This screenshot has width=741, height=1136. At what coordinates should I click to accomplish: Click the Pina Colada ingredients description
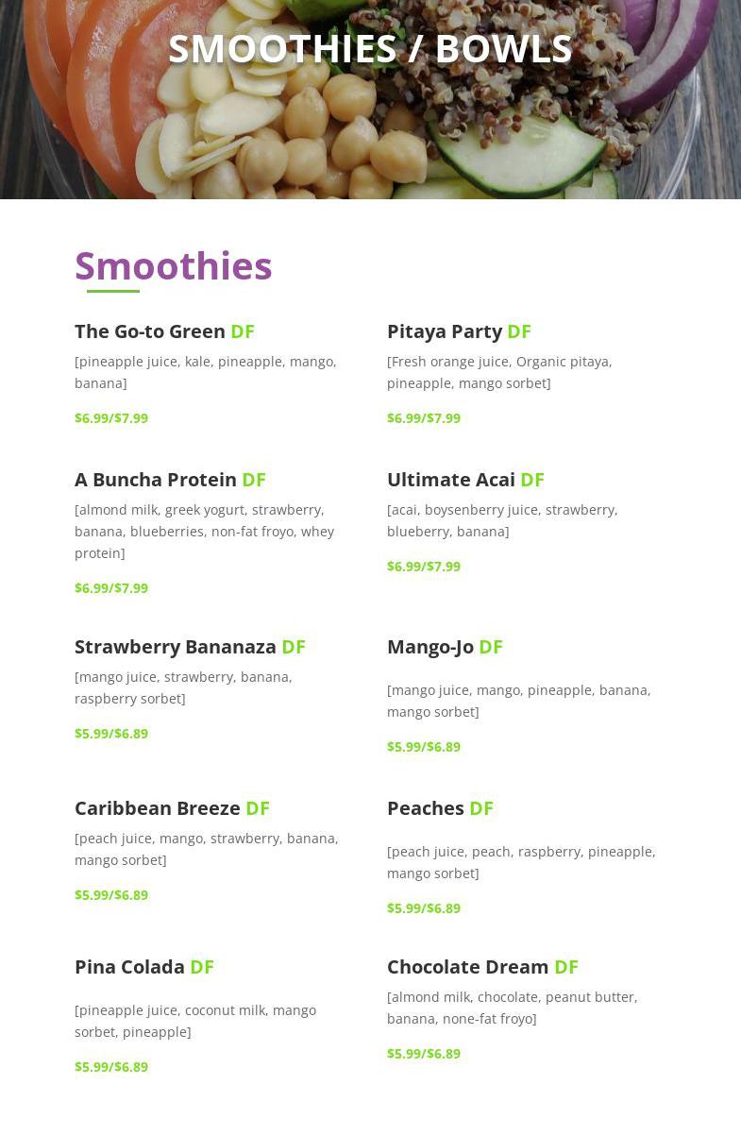click(x=195, y=1021)
